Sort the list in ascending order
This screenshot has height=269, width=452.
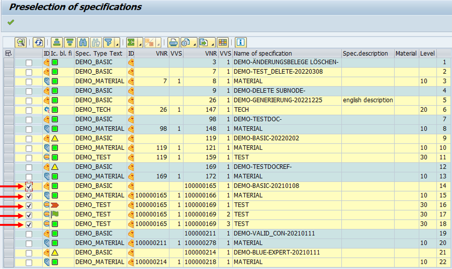click(57, 42)
